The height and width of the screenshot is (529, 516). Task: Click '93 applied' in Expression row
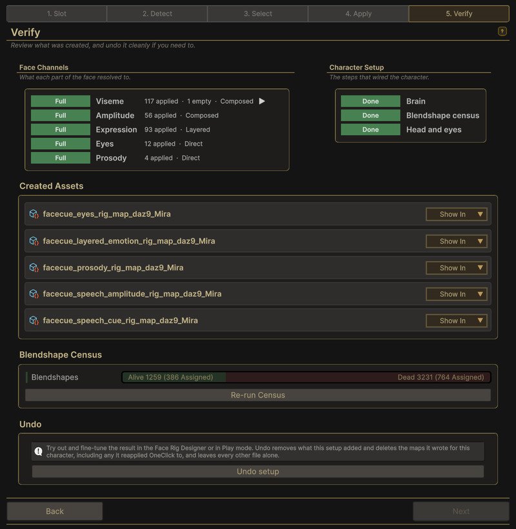click(x=161, y=130)
